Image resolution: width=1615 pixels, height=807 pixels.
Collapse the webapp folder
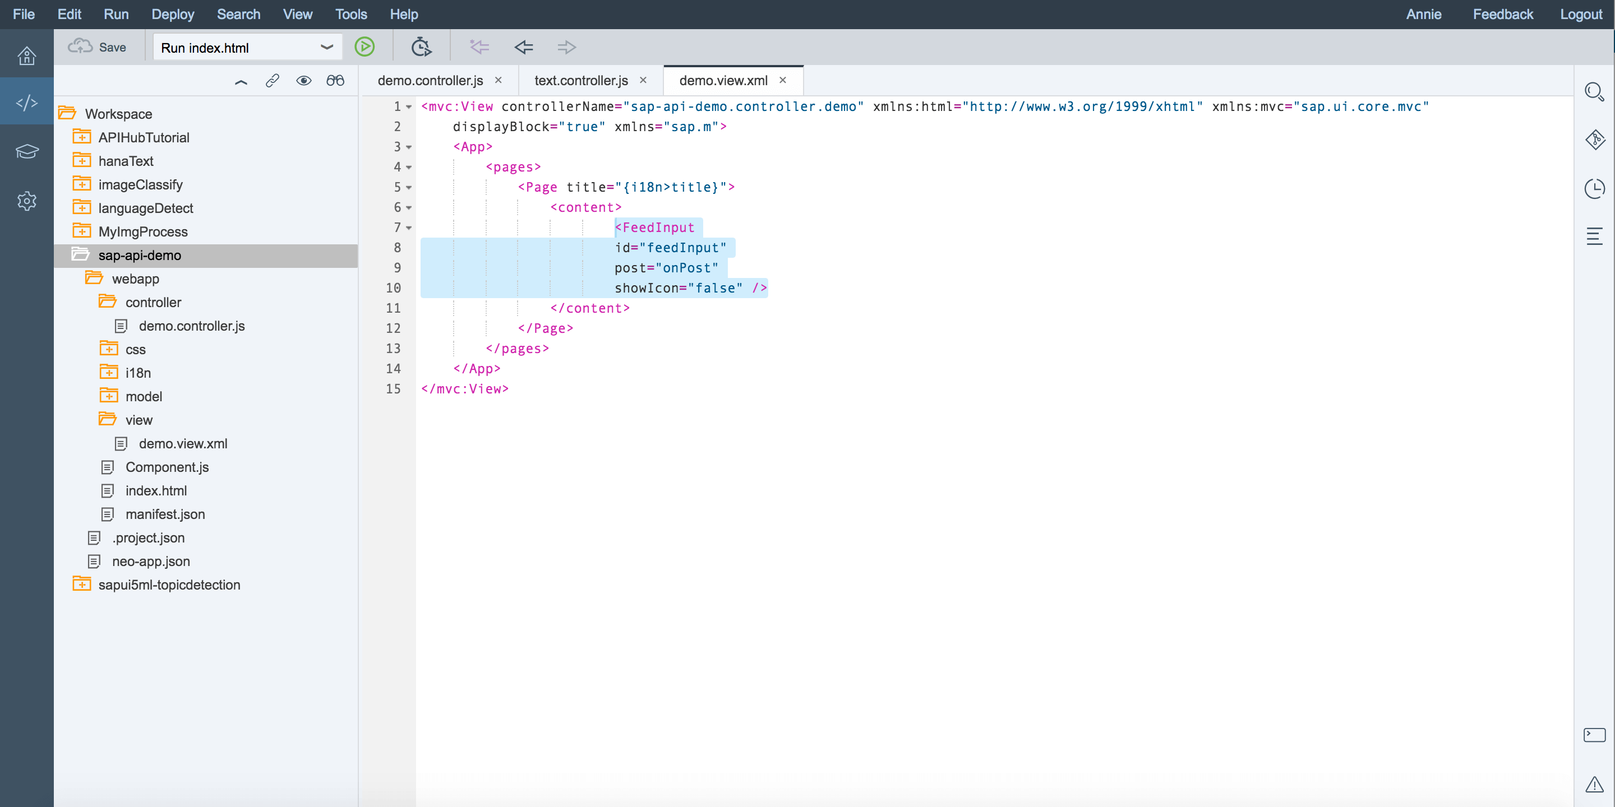point(94,277)
